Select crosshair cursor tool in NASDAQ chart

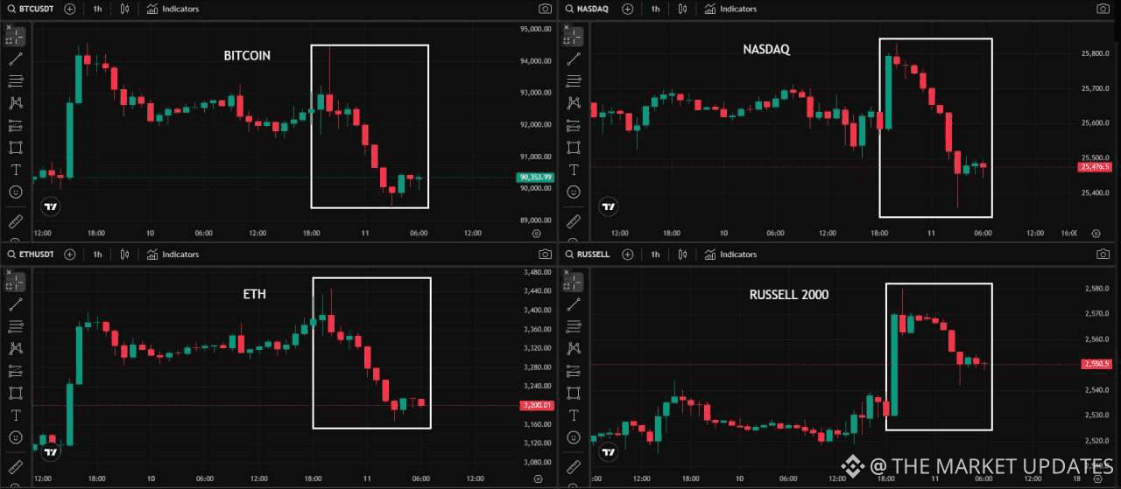click(574, 37)
